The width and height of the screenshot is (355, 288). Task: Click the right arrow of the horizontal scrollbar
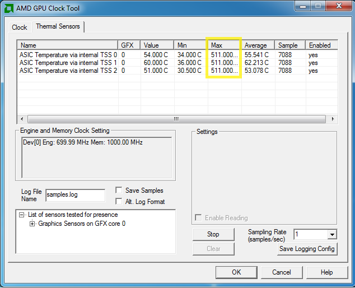(333, 119)
